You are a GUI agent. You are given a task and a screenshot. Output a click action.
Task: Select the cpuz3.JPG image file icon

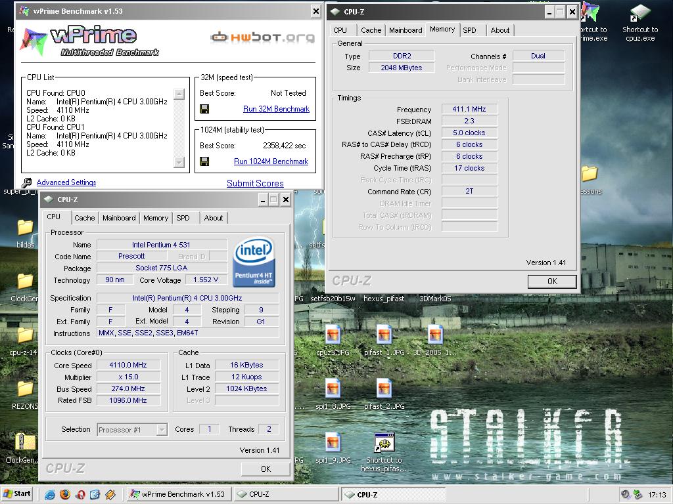333,335
